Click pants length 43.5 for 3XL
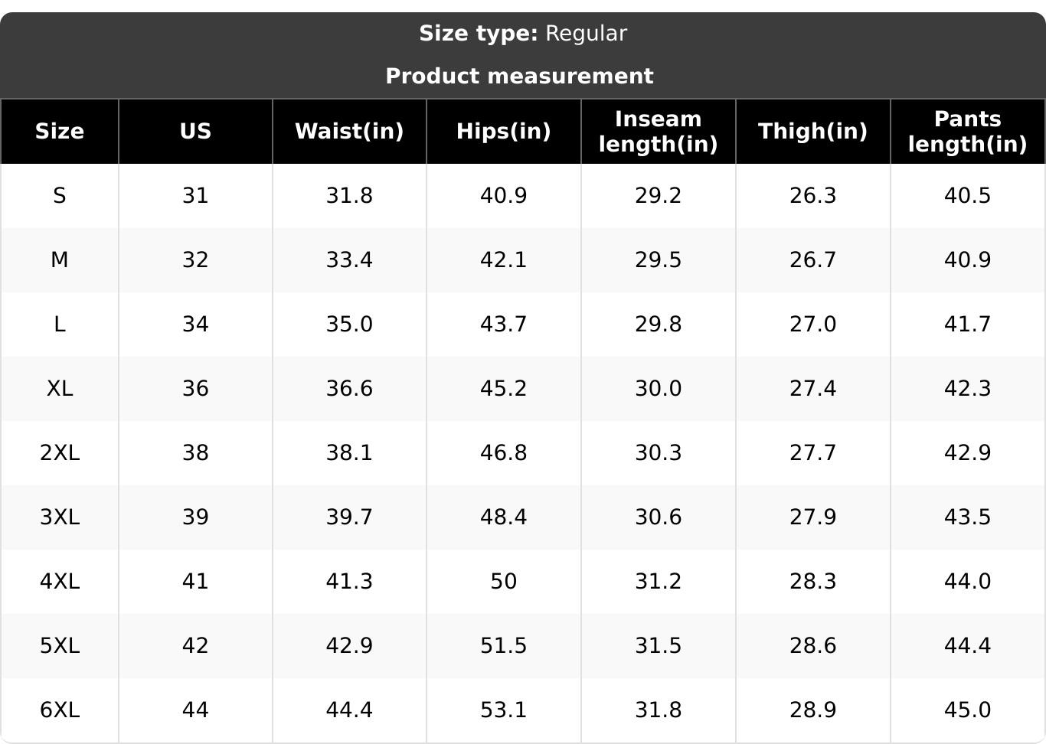The image size is (1046, 744). (967, 517)
